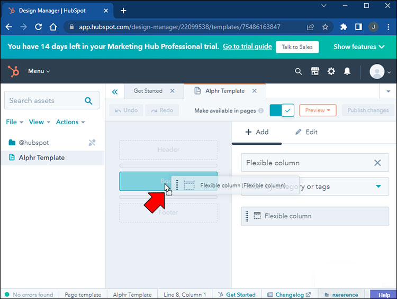
Task: Switch to the Edit panel tab
Action: 306,132
